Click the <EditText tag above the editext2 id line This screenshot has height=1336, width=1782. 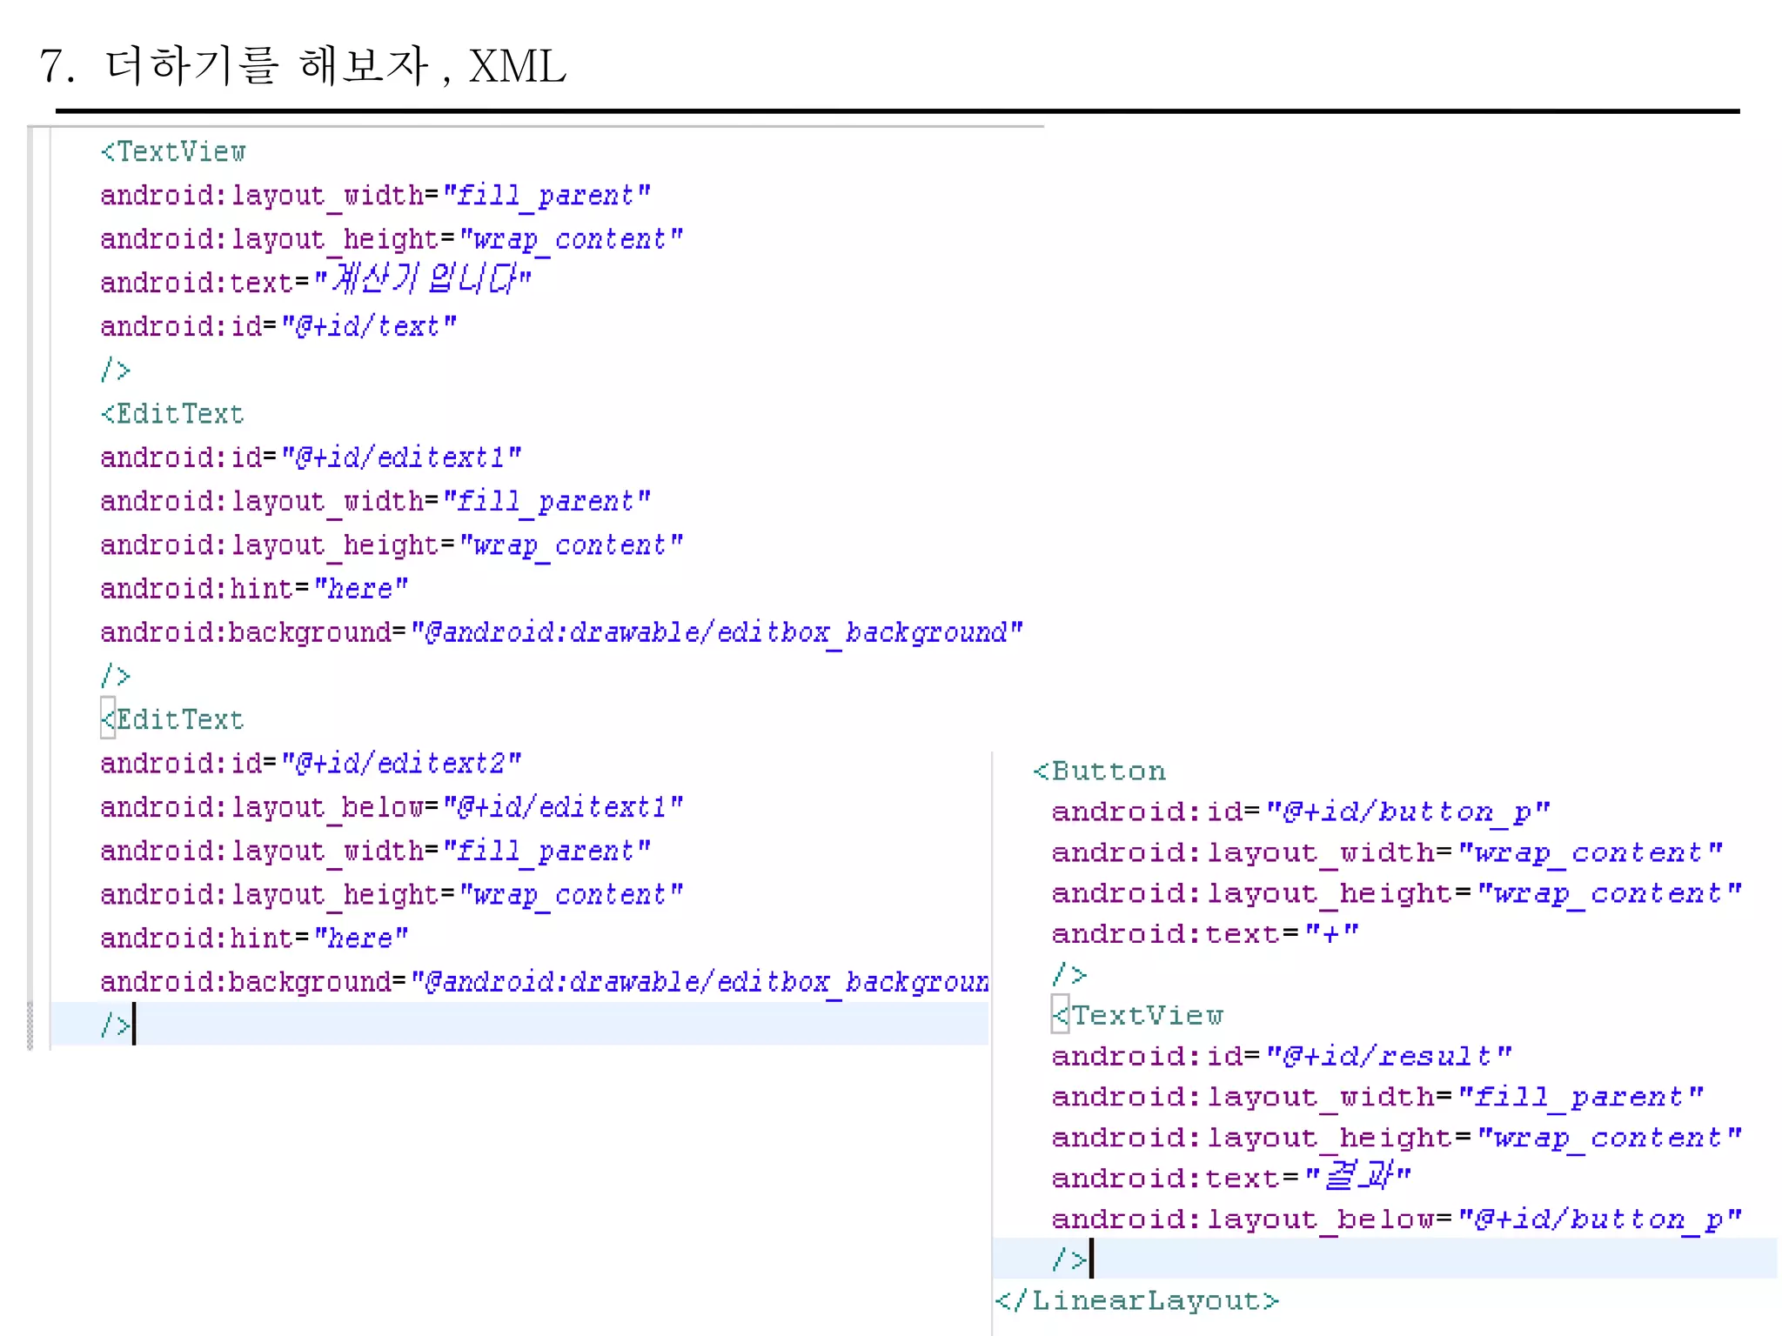click(x=172, y=719)
